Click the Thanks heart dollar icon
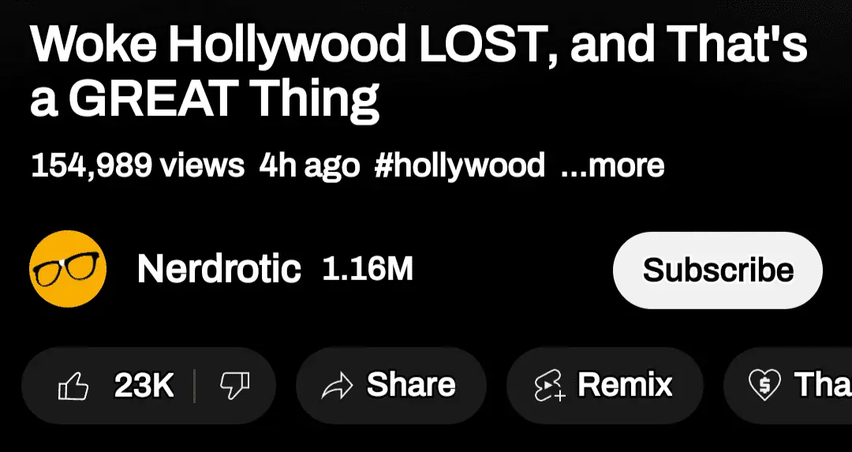 [764, 387]
